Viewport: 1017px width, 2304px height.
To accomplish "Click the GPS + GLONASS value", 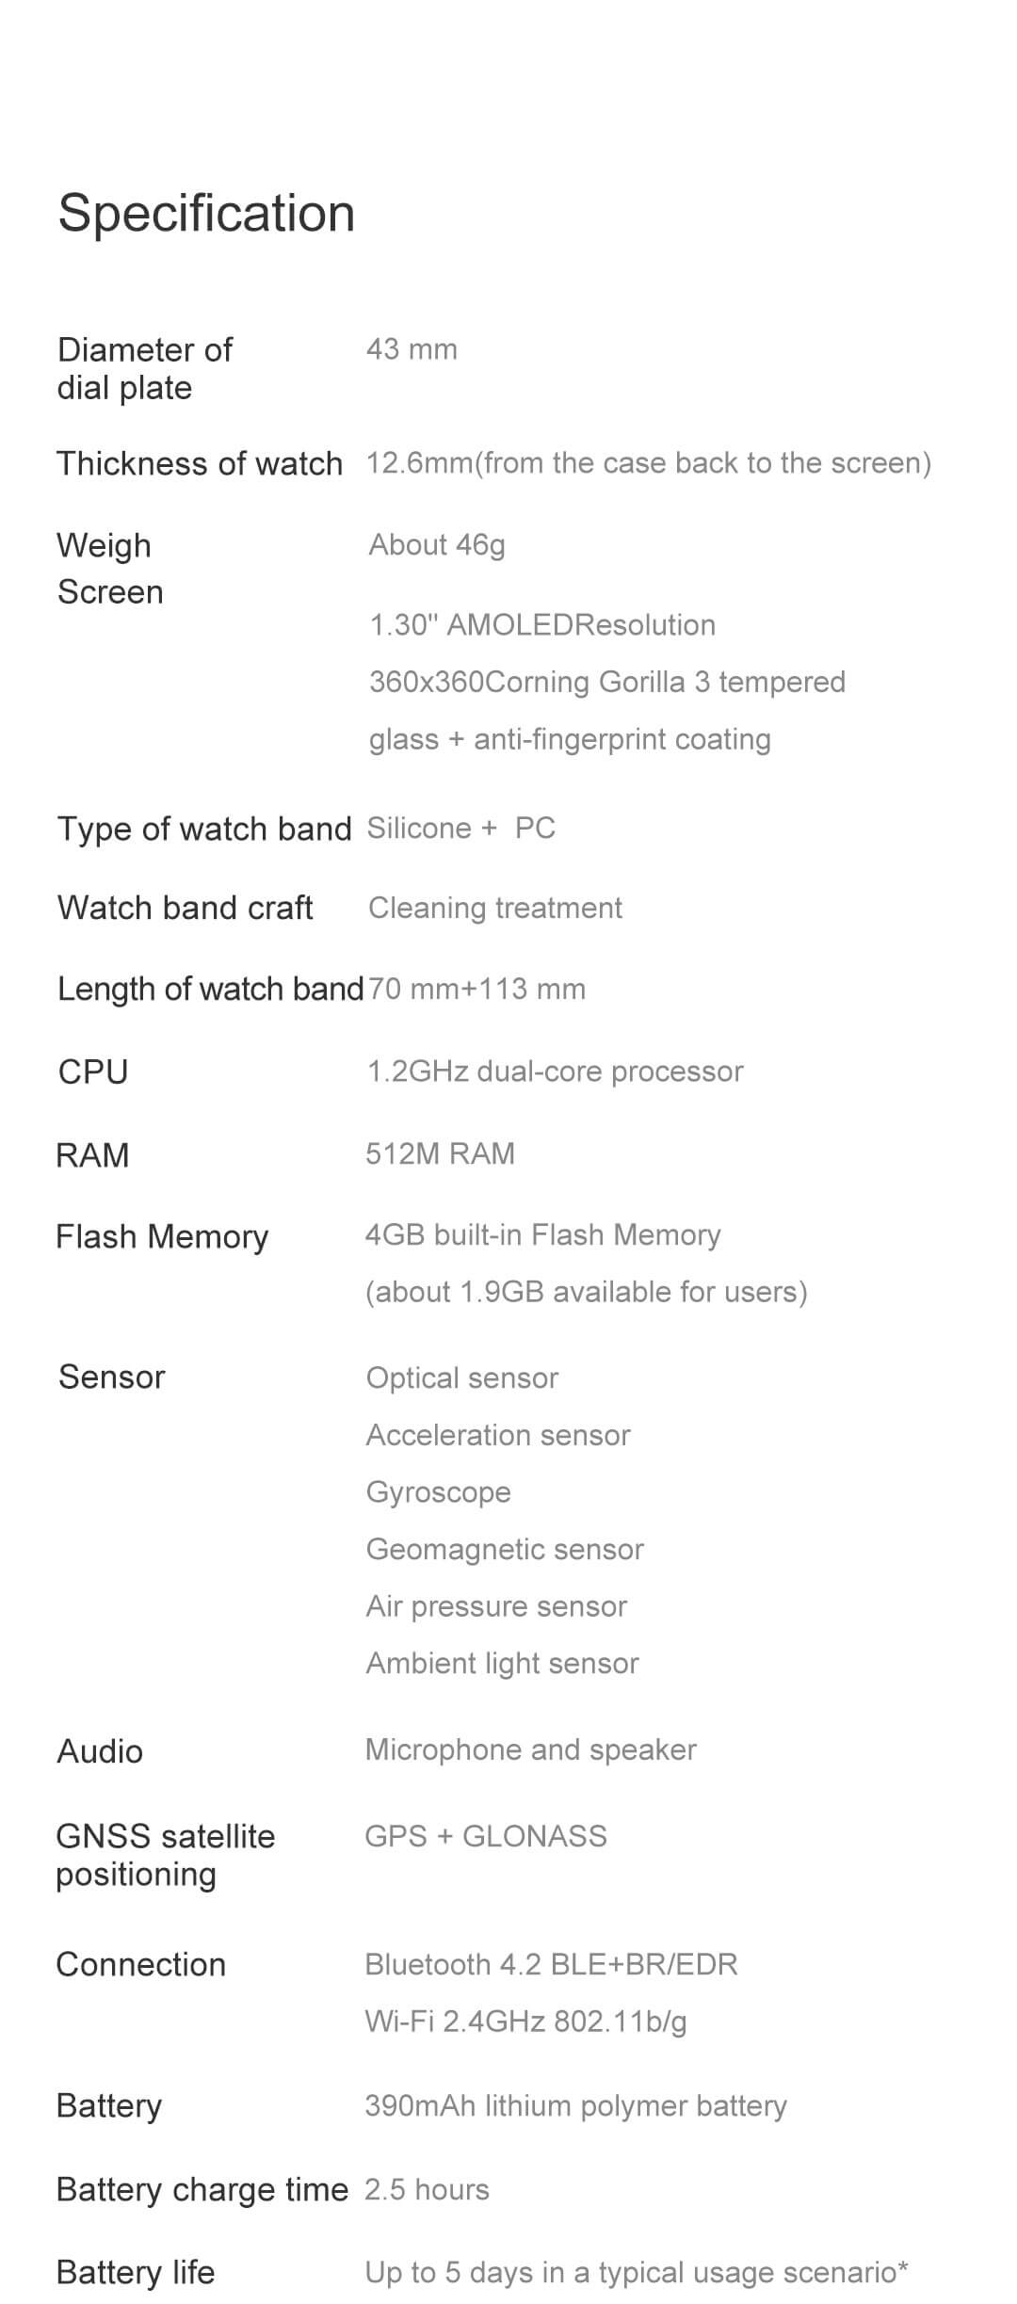I will pyautogui.click(x=486, y=1835).
